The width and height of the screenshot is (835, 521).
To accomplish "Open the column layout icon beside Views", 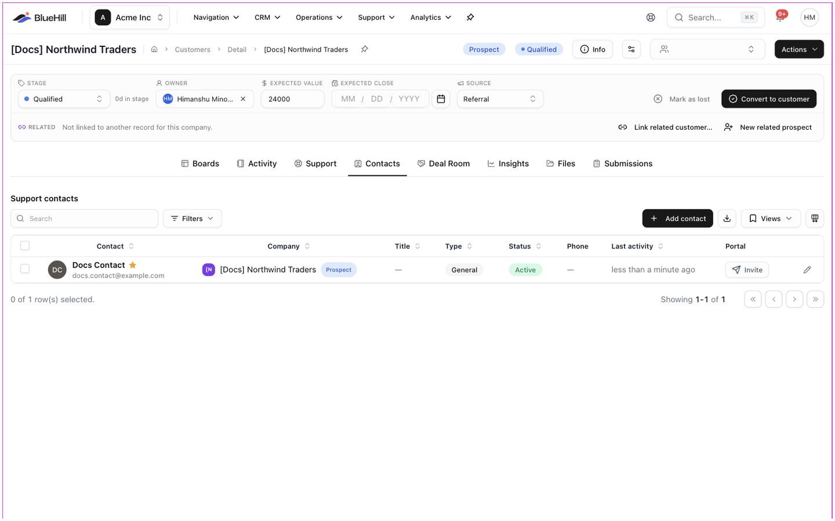I will pyautogui.click(x=815, y=218).
